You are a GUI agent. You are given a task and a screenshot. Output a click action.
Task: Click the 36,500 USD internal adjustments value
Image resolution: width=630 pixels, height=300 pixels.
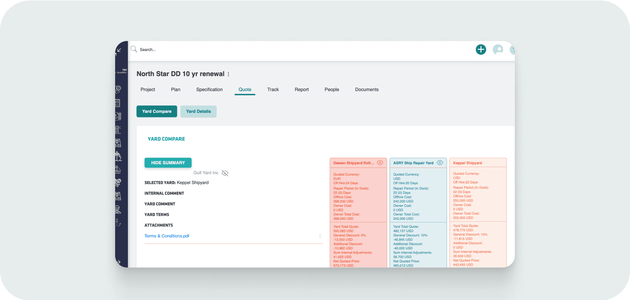[462, 256]
